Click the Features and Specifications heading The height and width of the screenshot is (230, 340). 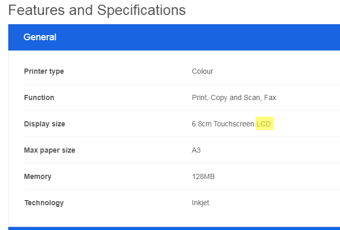pyautogui.click(x=97, y=10)
